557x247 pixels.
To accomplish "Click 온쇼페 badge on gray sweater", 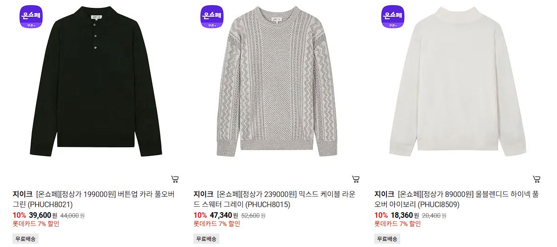I will point(212,16).
